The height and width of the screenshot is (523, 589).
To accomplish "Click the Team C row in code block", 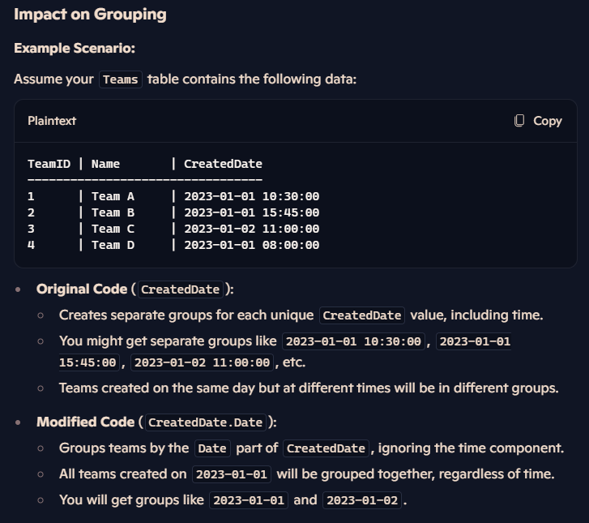I will [173, 229].
